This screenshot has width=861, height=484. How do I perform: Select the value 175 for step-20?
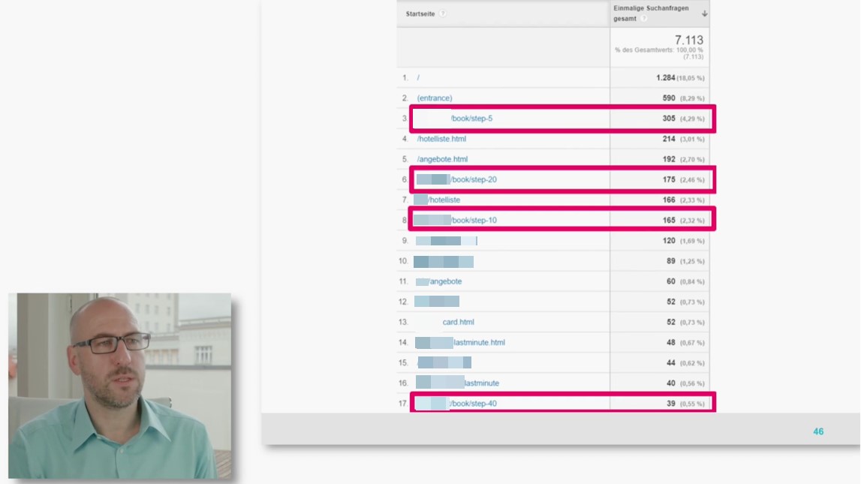tap(669, 179)
